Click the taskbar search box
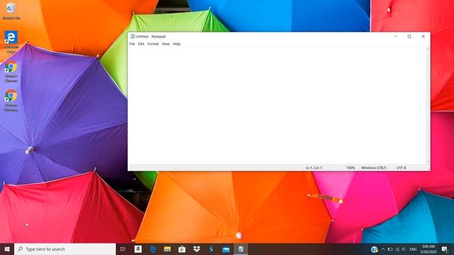This screenshot has height=255, width=454. click(65, 249)
